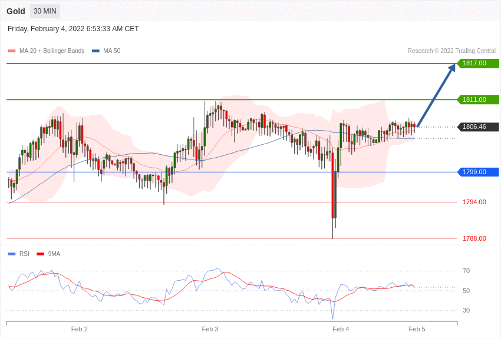This screenshot has width=501, height=339.
Task: Click the Feb 5 date axis label
Action: (417, 329)
